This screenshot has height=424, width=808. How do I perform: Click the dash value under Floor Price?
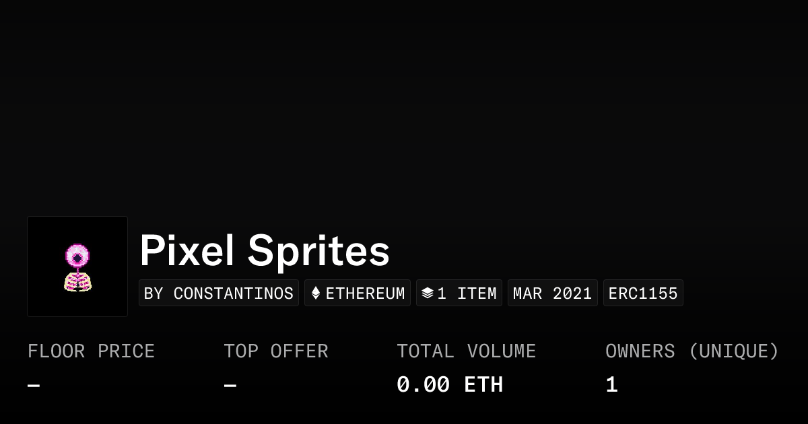point(34,386)
